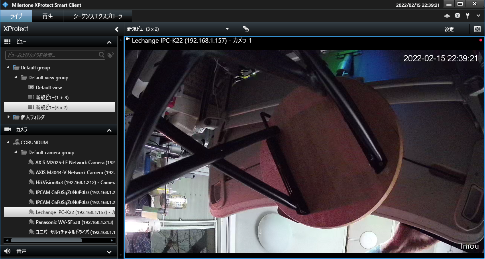The image size is (485, 259).
Task: Click the 16 icon beside Default view
Action: click(31, 87)
